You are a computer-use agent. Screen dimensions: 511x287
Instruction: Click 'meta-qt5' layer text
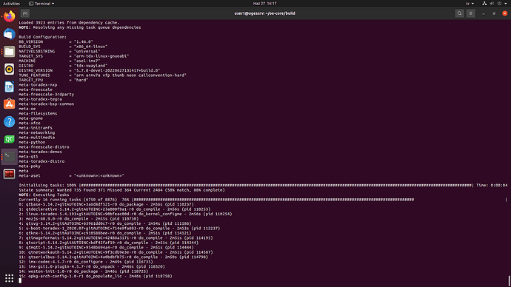tap(28, 157)
